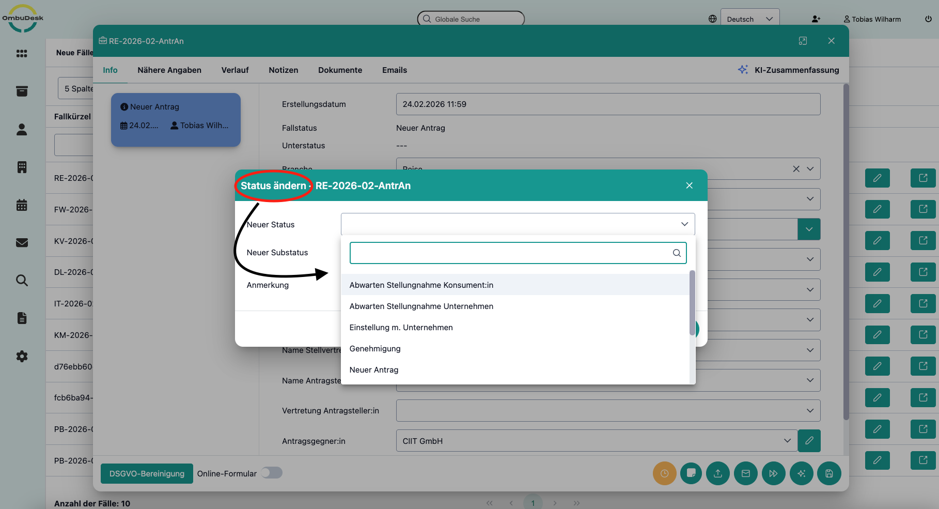Image resolution: width=939 pixels, height=509 pixels.
Task: Click the upload document icon
Action: pyautogui.click(x=718, y=473)
